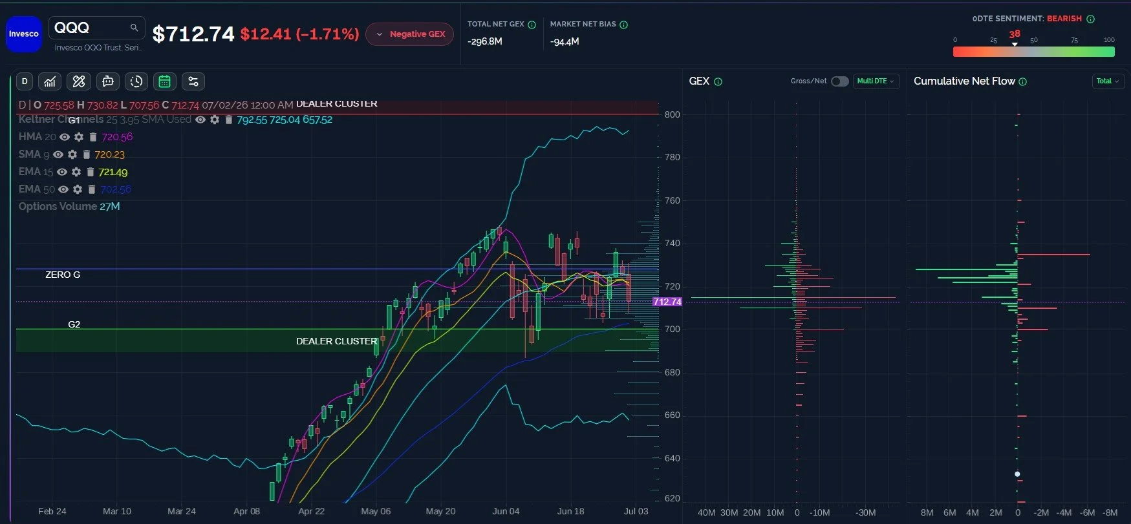Click the Jul 03 date on the time axis
The width and height of the screenshot is (1131, 524).
pyautogui.click(x=636, y=511)
